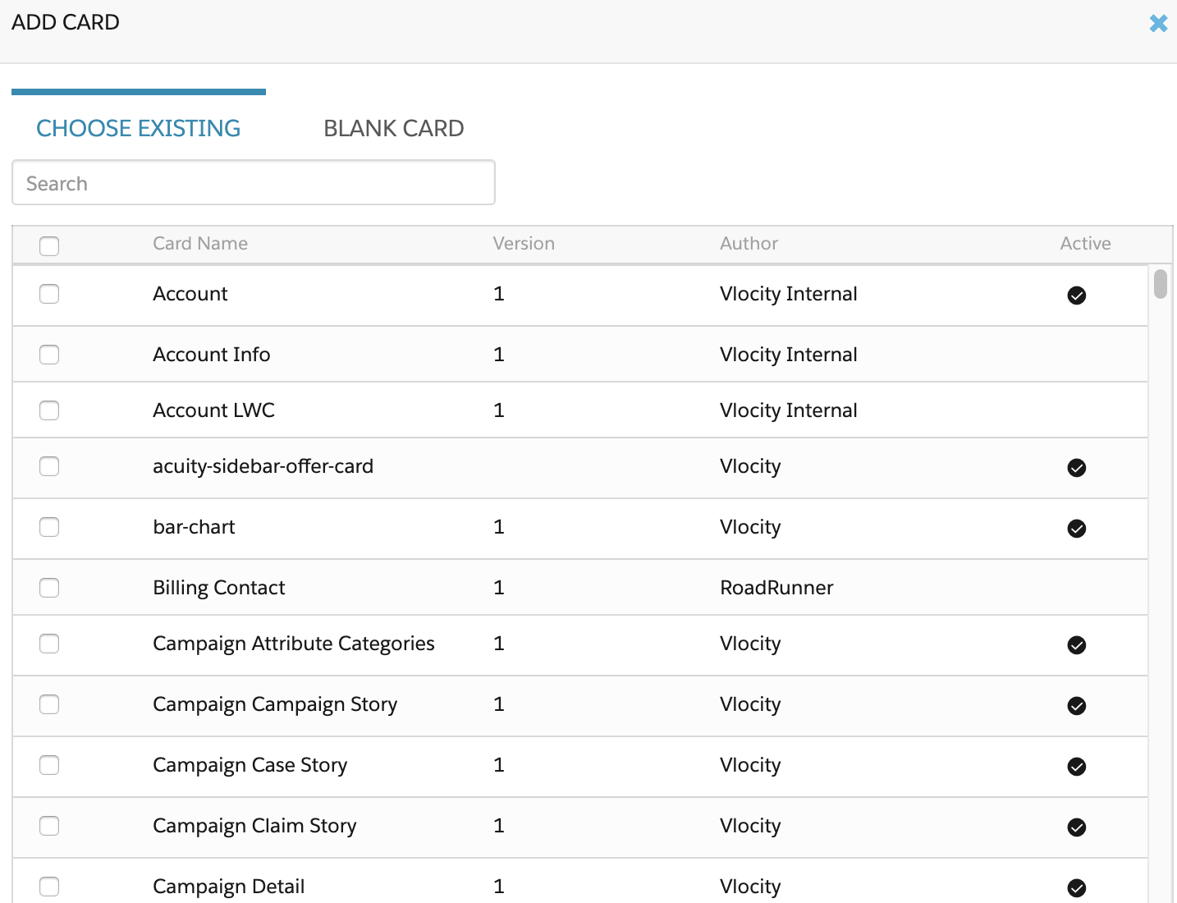Click active checkmark for Campaign Attribute Categories
1177x903 pixels.
click(1077, 645)
